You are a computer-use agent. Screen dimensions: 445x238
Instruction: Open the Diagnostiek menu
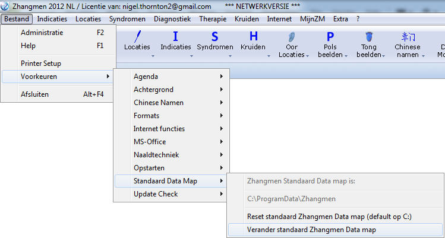tap(172, 19)
